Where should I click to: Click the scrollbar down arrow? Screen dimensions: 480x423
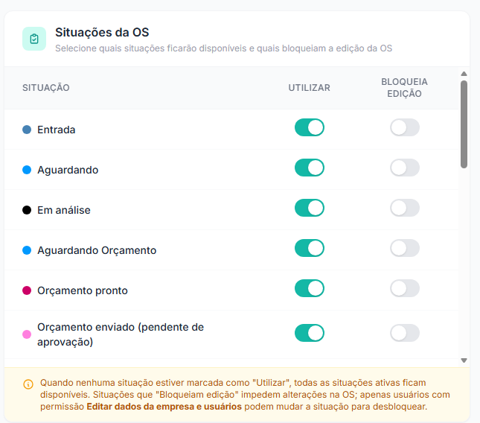tap(464, 360)
